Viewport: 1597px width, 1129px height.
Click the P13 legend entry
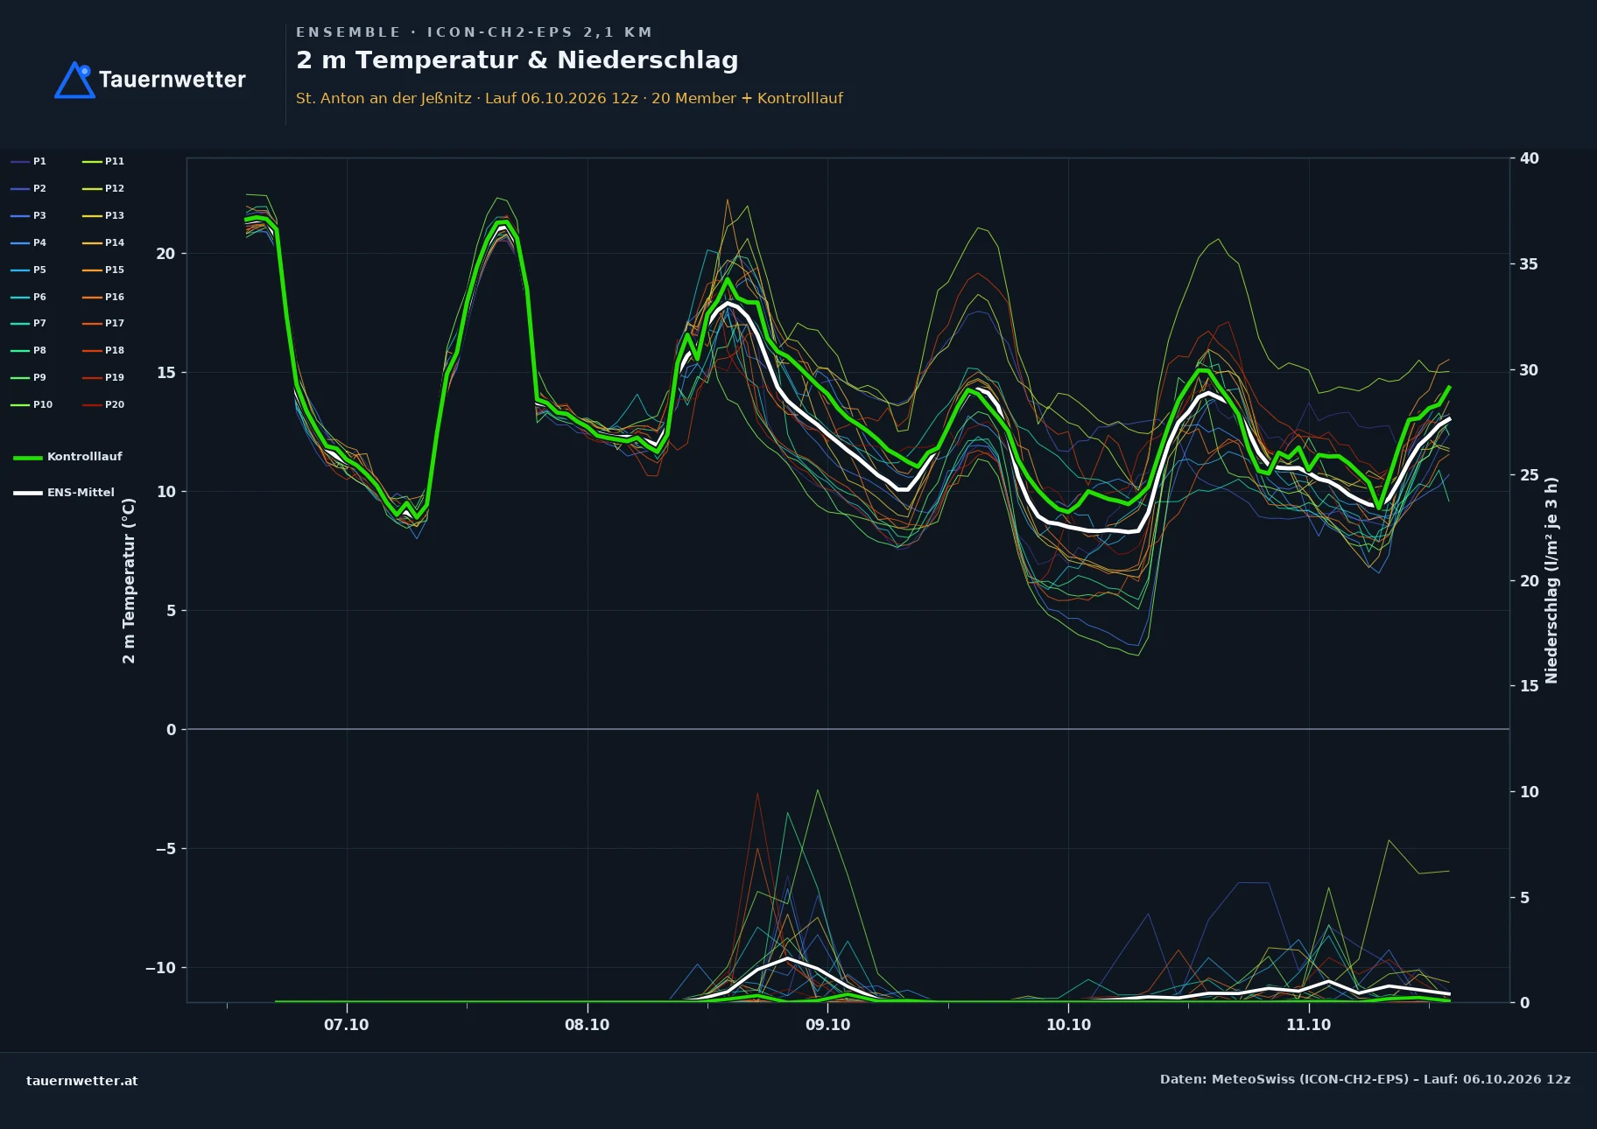103,216
